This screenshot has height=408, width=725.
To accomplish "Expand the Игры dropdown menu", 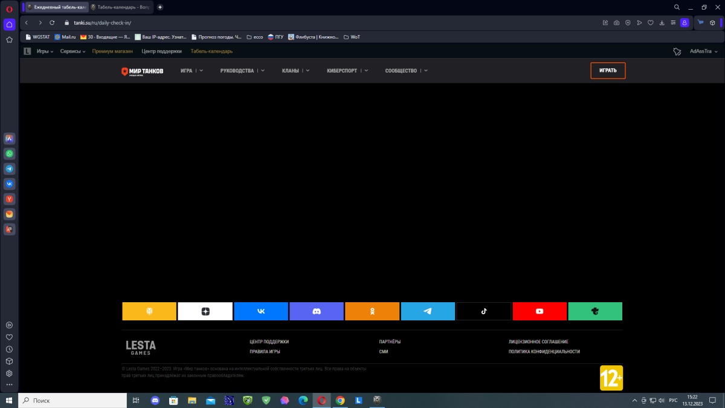I will click(45, 51).
